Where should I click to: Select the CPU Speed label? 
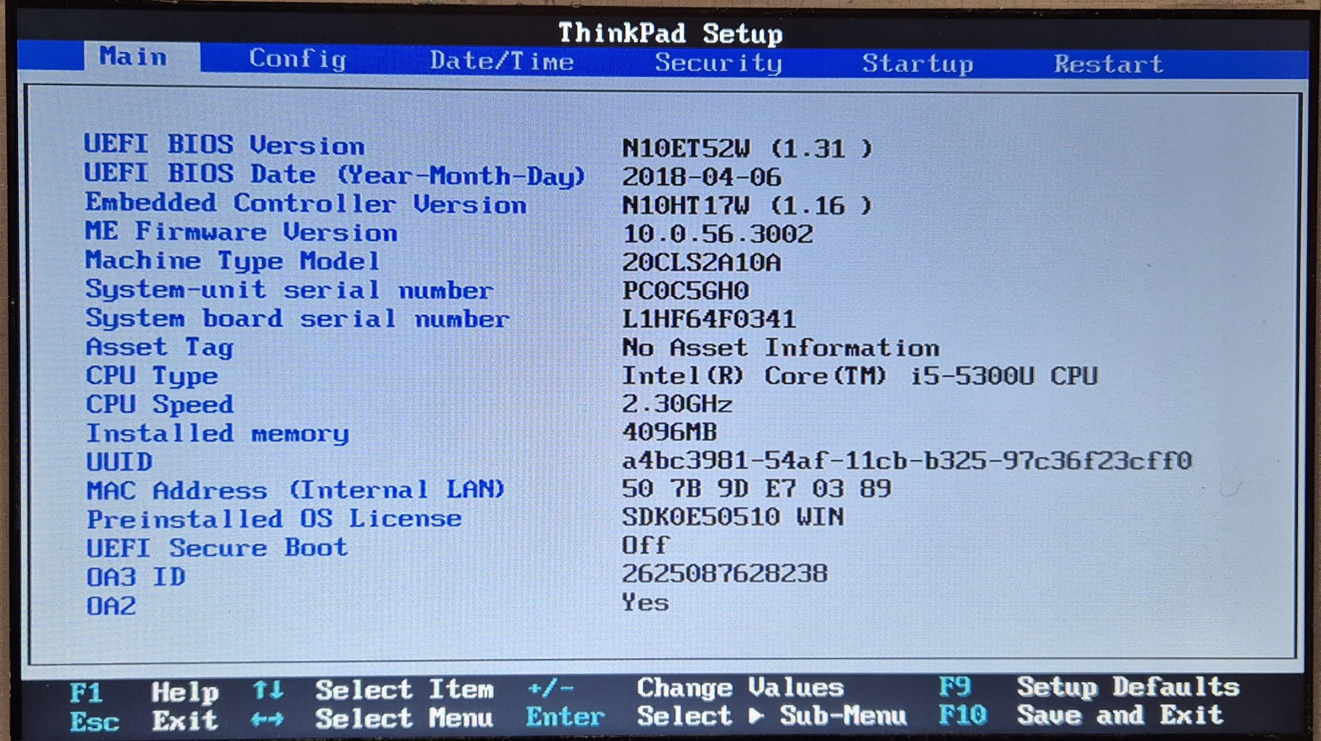click(160, 404)
